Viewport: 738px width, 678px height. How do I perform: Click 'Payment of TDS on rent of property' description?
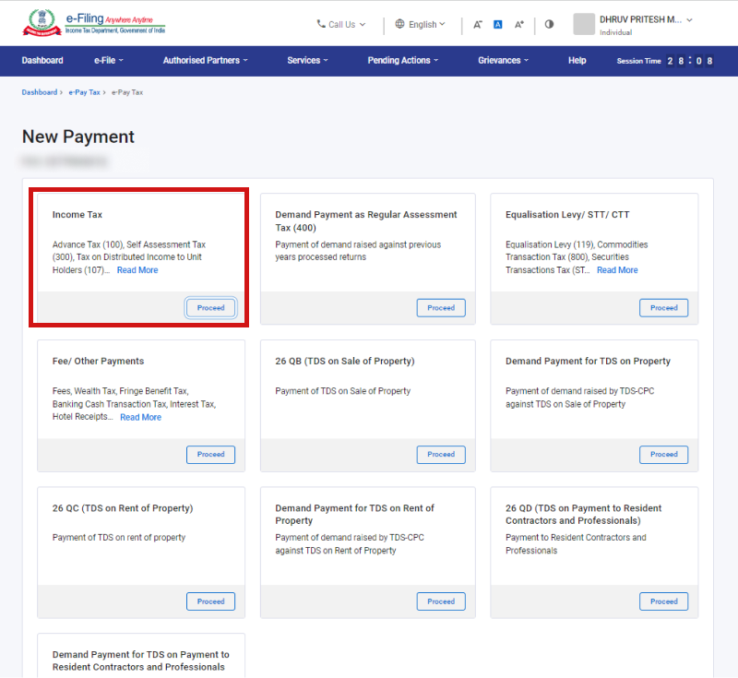(x=119, y=537)
